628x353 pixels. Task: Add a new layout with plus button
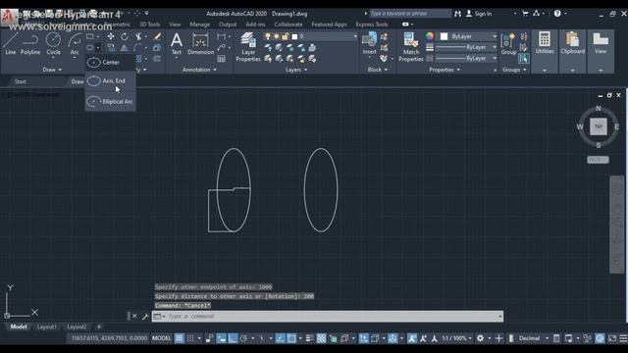99,327
